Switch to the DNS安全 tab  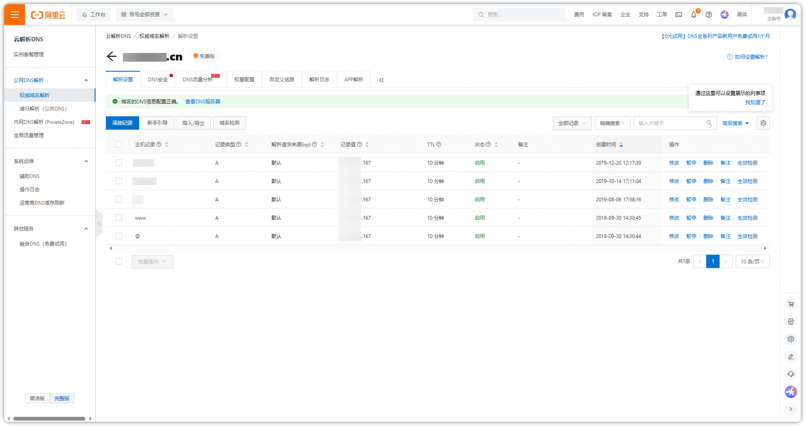[x=157, y=80]
